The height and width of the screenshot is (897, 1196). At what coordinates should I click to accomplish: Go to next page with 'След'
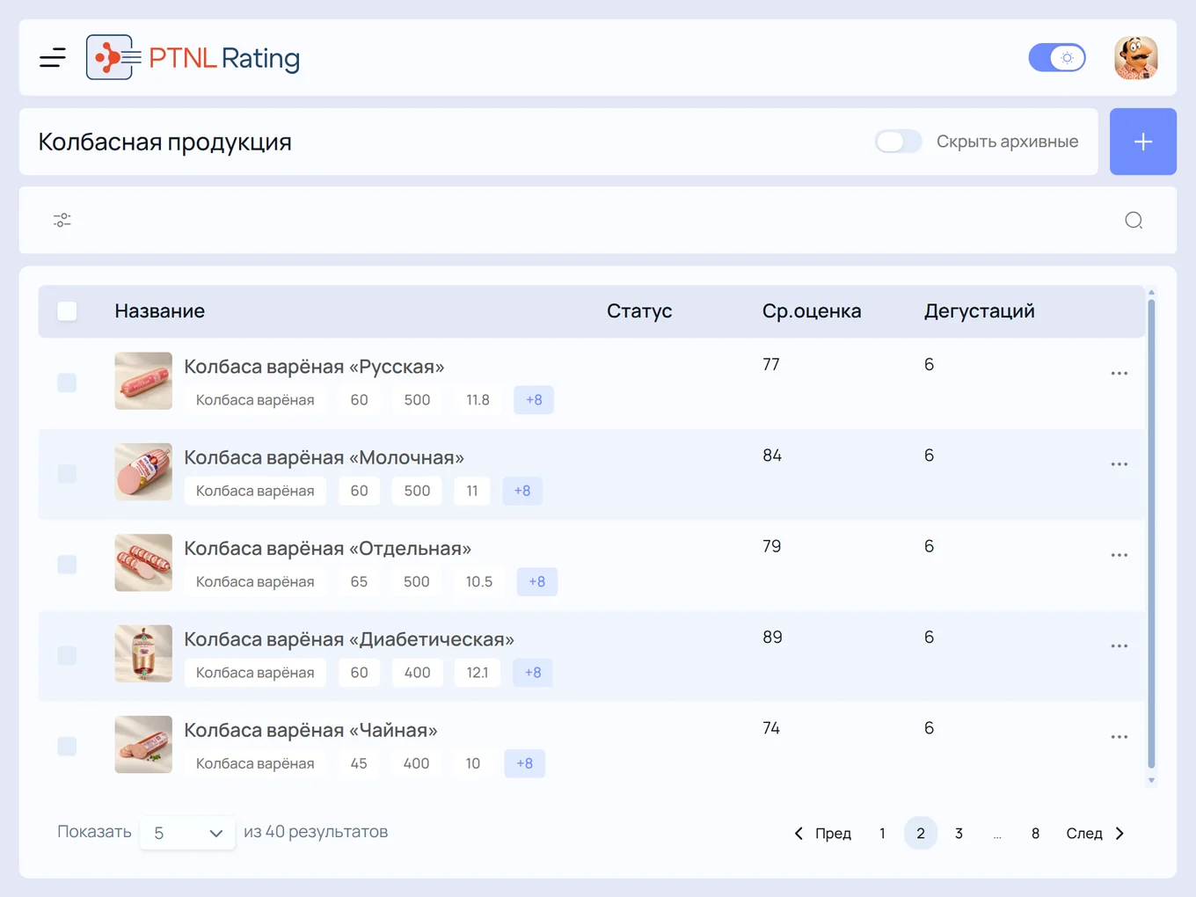(x=1096, y=834)
